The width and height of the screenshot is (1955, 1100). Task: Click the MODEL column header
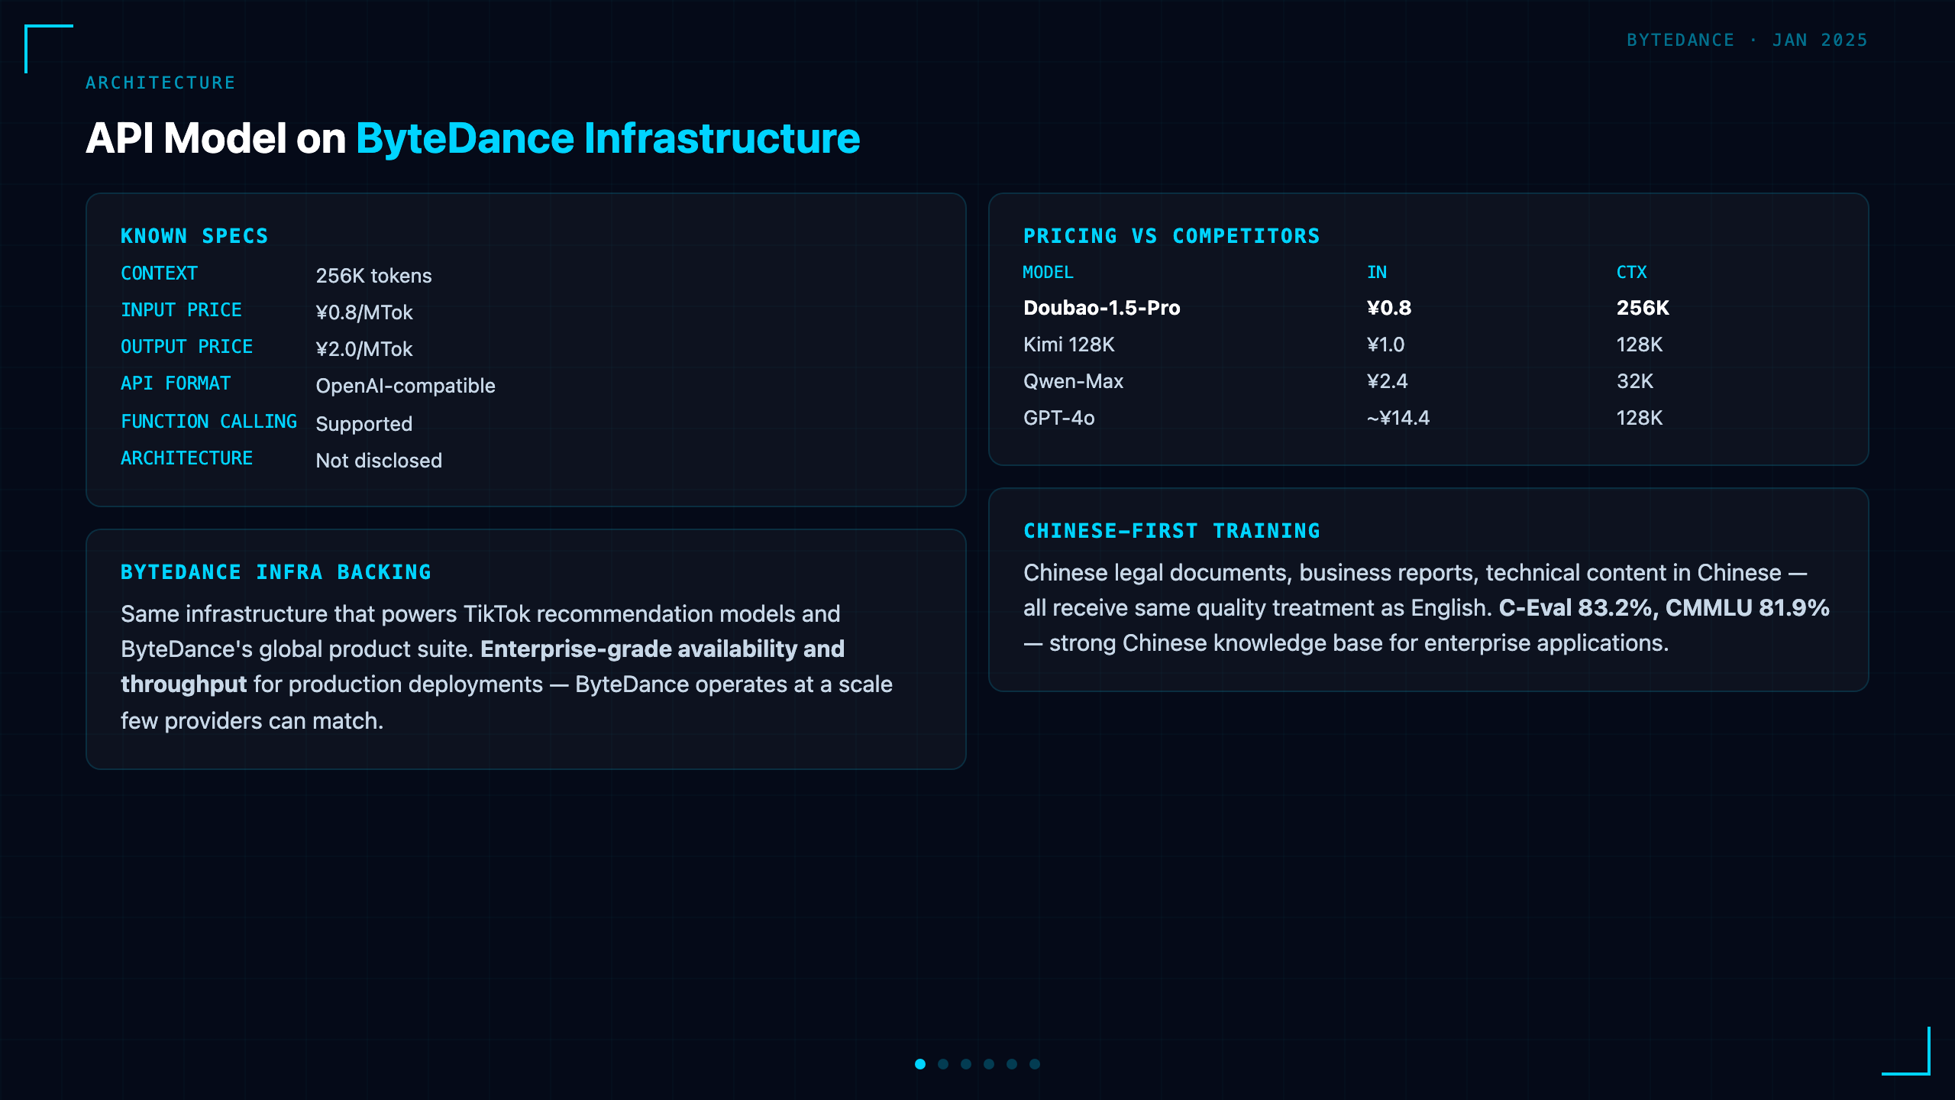tap(1048, 272)
